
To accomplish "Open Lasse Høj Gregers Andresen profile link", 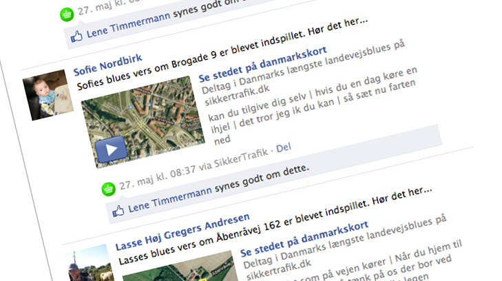I will pyautogui.click(x=182, y=232).
